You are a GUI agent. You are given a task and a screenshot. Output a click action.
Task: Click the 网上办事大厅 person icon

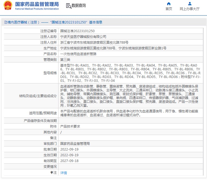(190, 4)
